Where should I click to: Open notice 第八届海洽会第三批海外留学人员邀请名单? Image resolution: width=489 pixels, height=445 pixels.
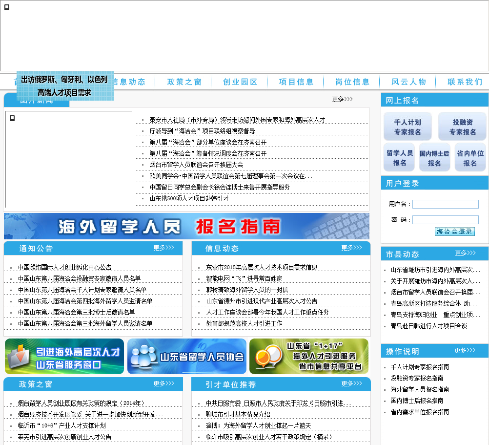click(85, 323)
